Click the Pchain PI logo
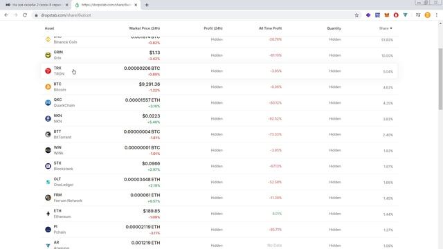This screenshot has height=249, width=443. 48,230
